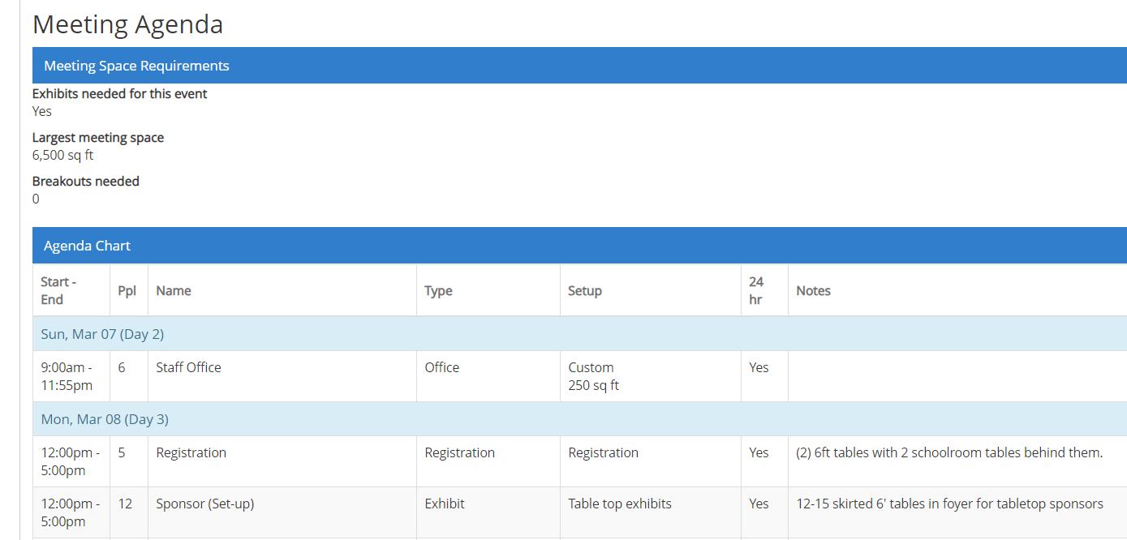Expand the Sun, Mar 07 (Day 2) row
The image size is (1127, 540).
point(102,334)
